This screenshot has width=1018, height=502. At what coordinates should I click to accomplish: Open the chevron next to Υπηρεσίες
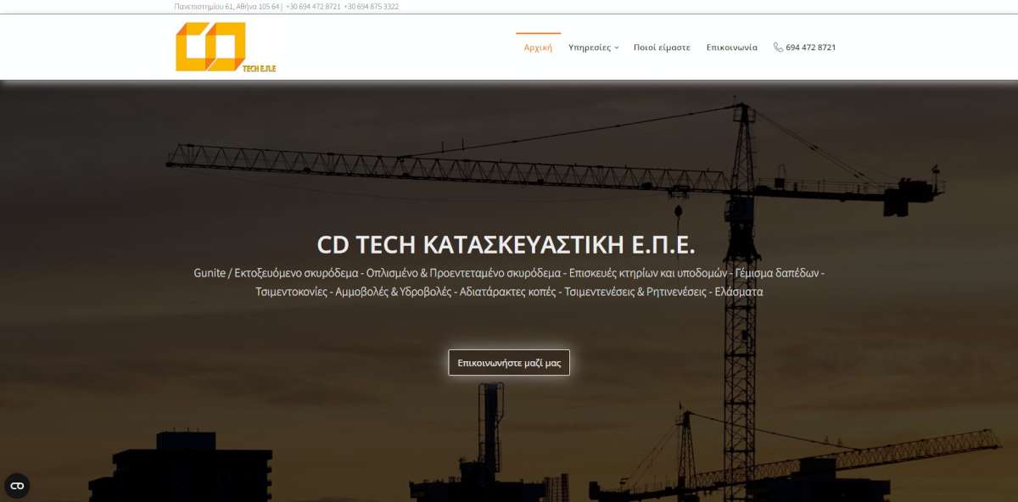(x=618, y=47)
